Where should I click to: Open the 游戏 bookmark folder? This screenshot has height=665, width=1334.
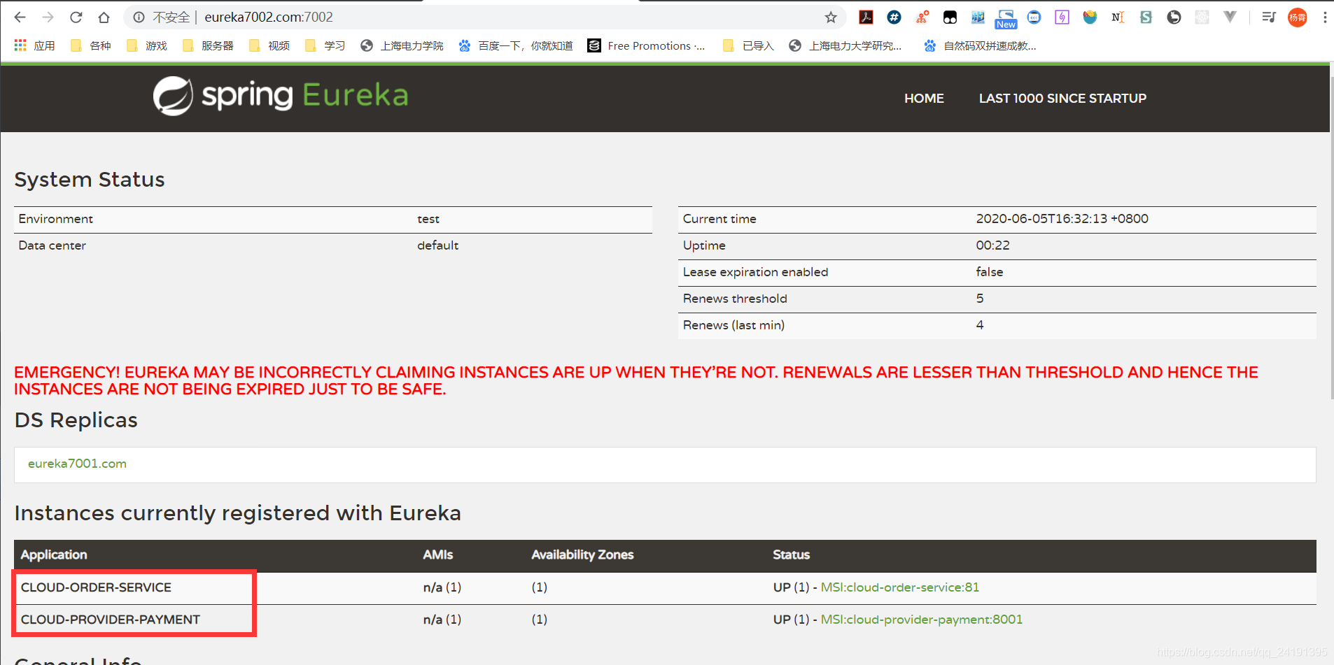[x=147, y=45]
